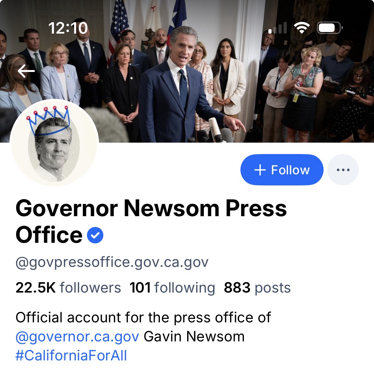Tap the cellular signal bars icon

coord(277,28)
